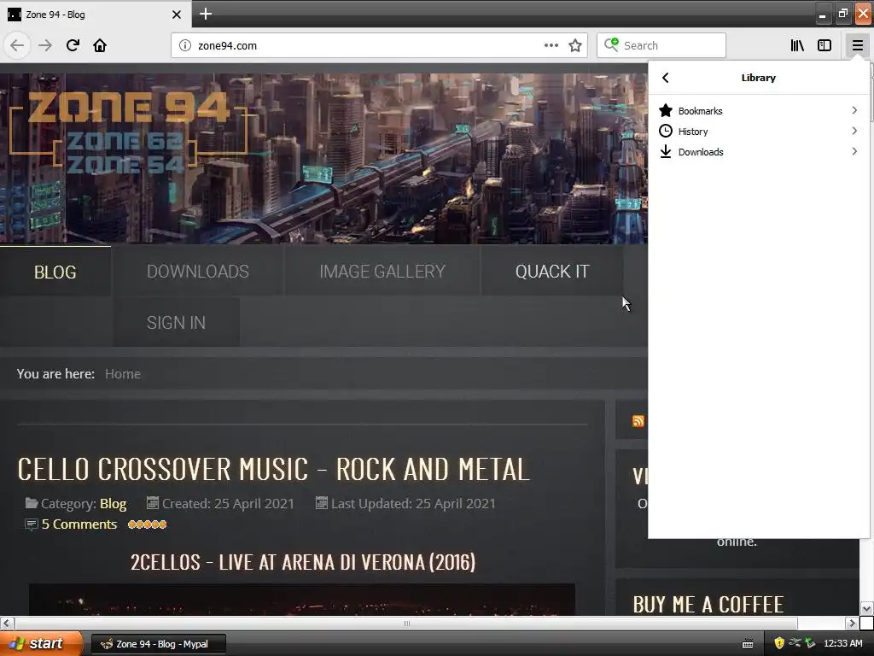Bookmark this page with the star
Image resolution: width=874 pixels, height=656 pixels.
(x=575, y=46)
